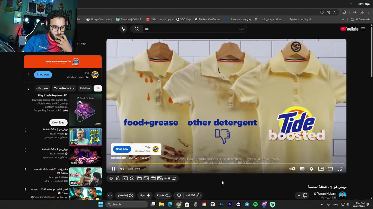Screen dimensions: 373x209
Task: Open the more actions three-dot button under video
Action: [110, 195]
